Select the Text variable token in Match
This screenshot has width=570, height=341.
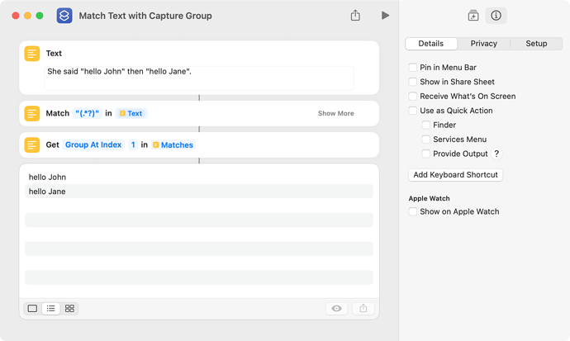tap(131, 113)
